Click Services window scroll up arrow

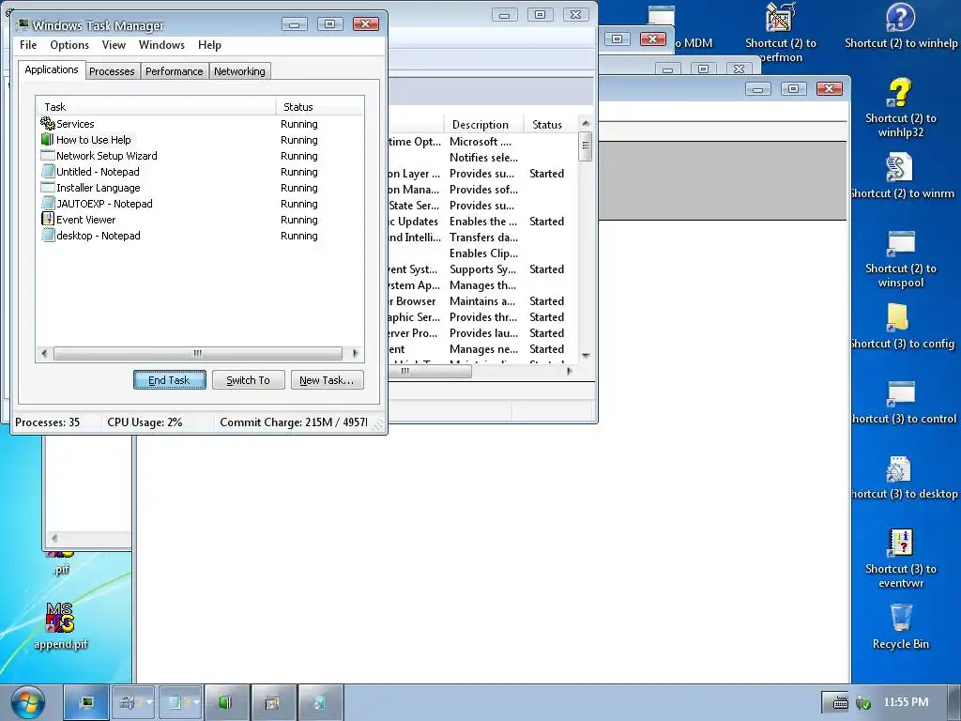tap(586, 124)
